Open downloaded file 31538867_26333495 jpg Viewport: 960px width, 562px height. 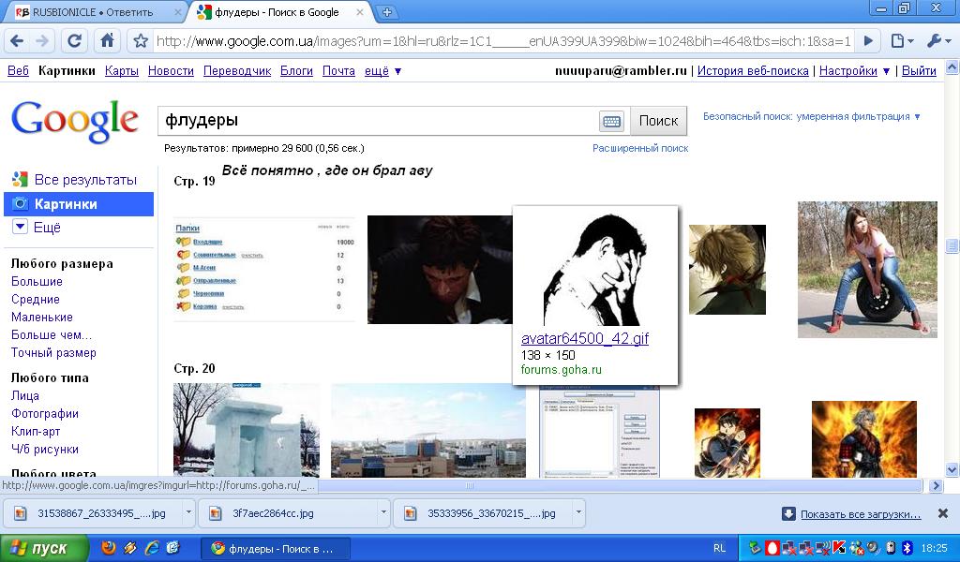coord(92,513)
